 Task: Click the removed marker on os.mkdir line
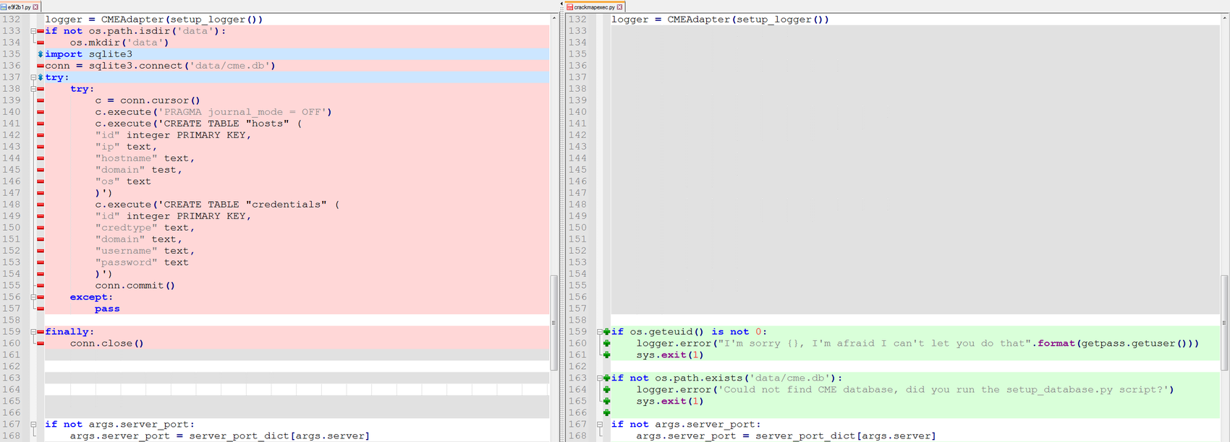point(41,43)
